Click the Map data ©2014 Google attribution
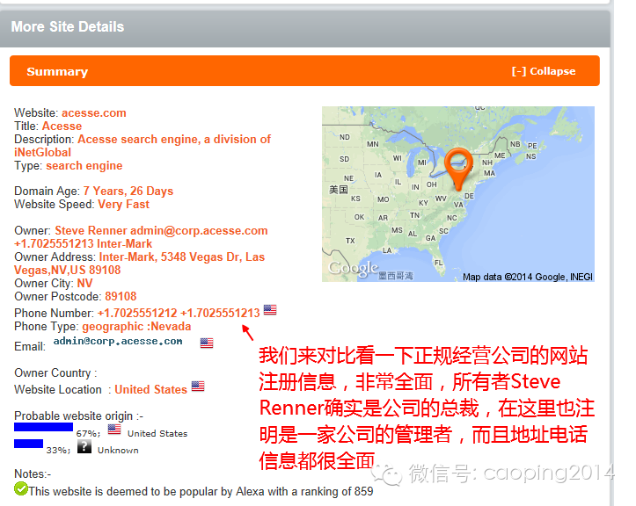Viewport: 636px width, 506px height. (x=528, y=277)
